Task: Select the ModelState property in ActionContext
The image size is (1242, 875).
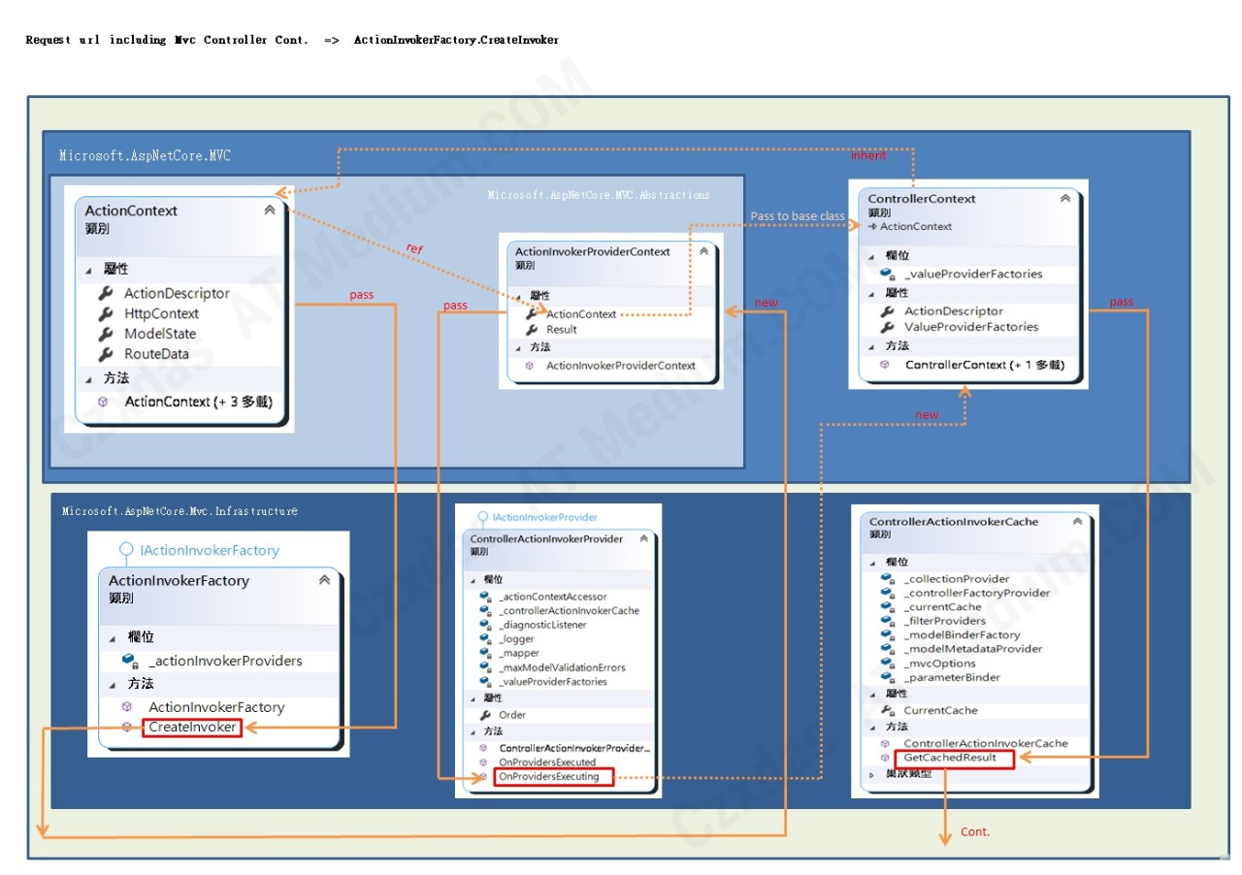Action: point(160,334)
